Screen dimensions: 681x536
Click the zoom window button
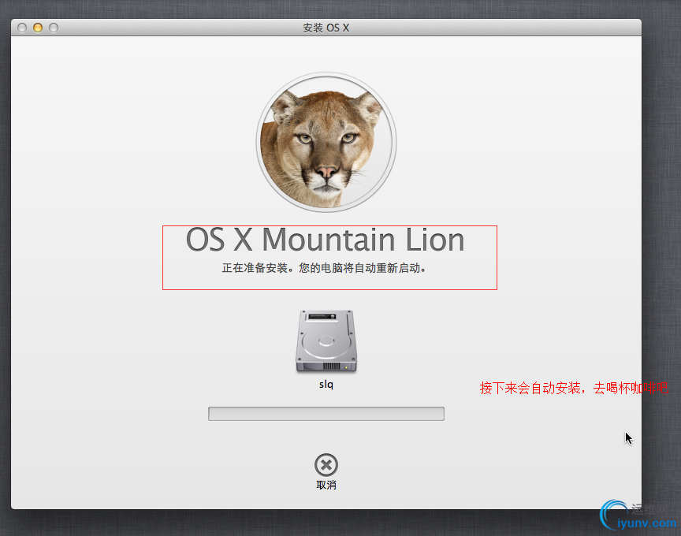pos(54,28)
